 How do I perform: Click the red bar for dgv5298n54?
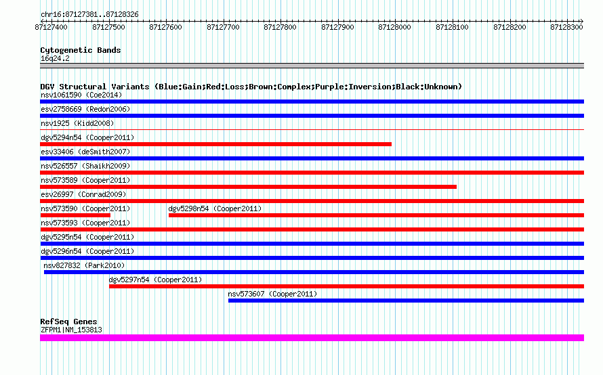(x=376, y=215)
